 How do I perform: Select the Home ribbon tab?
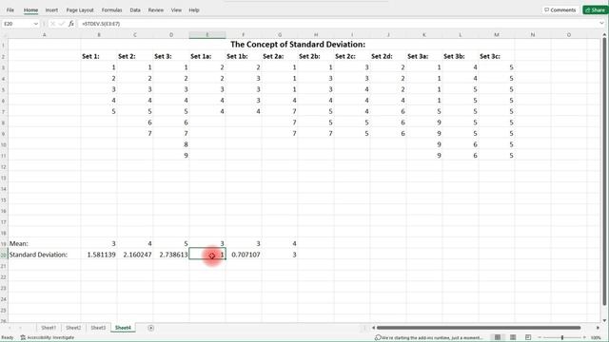point(30,10)
